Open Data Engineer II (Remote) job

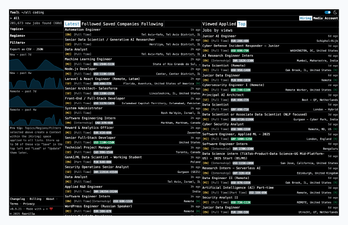coord(226,178)
